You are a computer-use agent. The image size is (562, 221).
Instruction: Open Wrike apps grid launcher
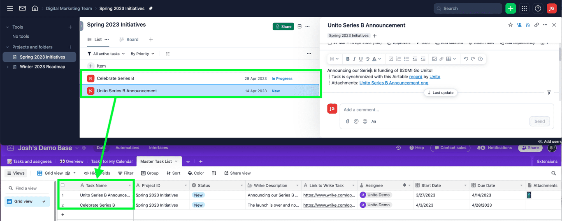click(x=524, y=8)
